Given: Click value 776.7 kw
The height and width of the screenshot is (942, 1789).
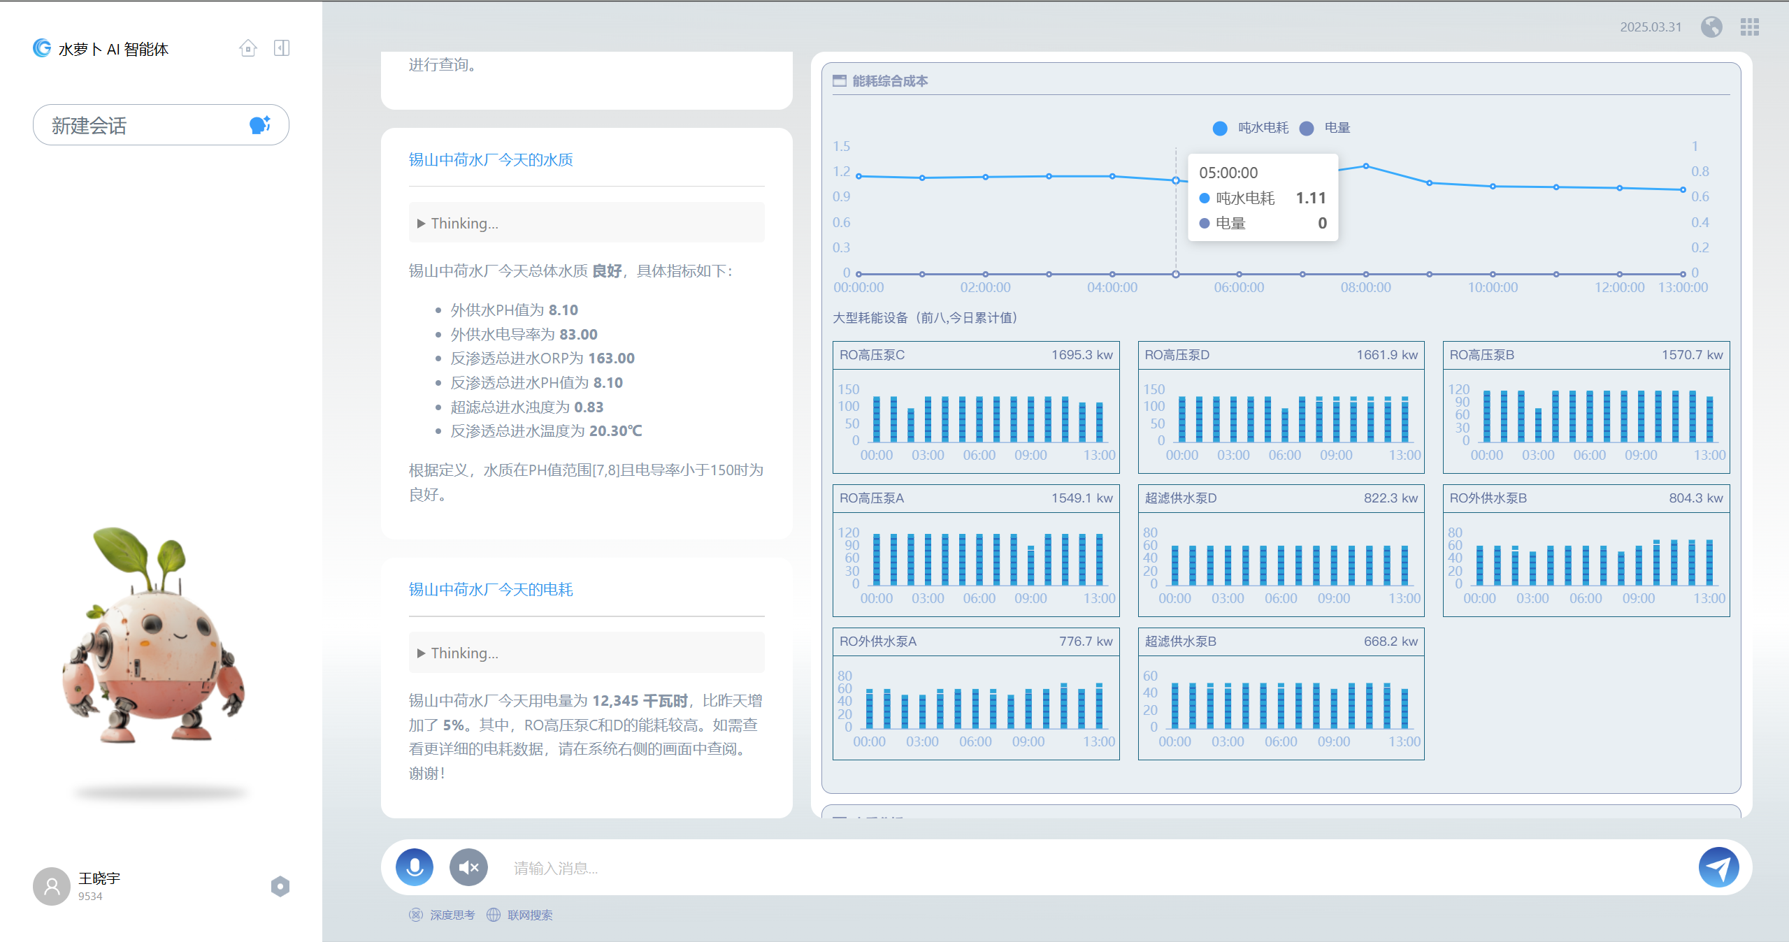Looking at the screenshot, I should click(1086, 642).
